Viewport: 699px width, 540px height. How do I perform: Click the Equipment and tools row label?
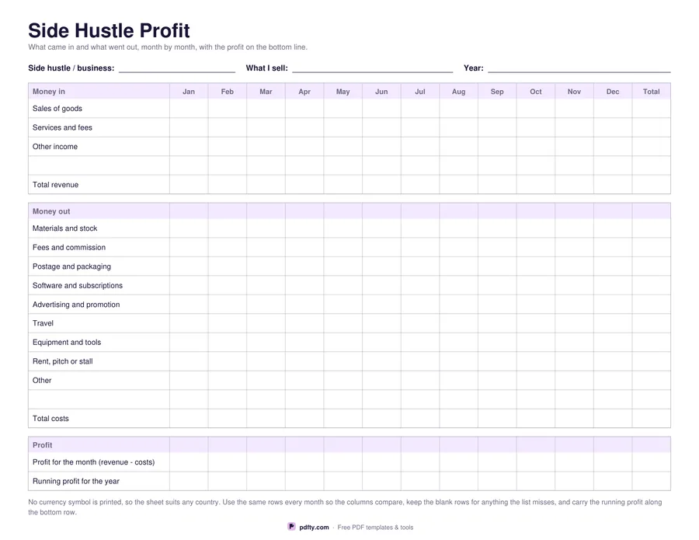(67, 343)
